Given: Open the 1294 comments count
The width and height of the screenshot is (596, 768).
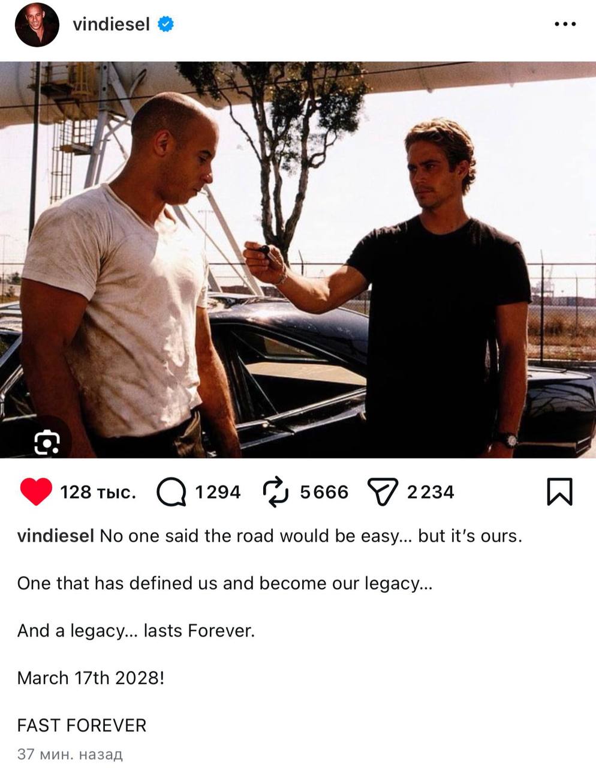Looking at the screenshot, I should click(218, 493).
